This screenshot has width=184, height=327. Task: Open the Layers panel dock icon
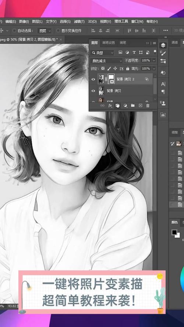pos(163,45)
